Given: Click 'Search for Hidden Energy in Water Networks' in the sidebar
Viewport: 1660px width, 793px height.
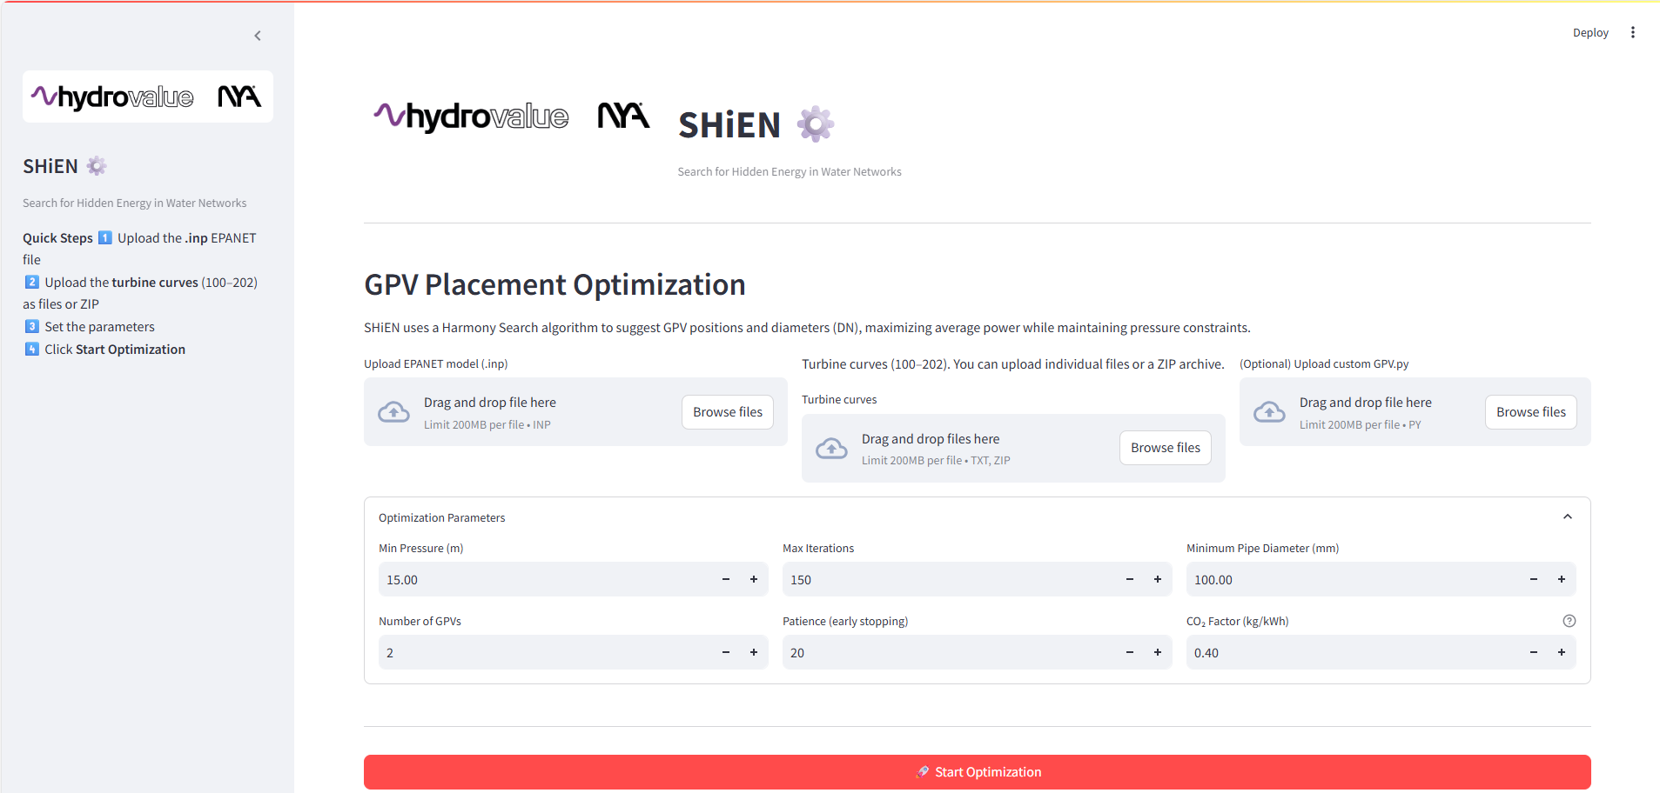Looking at the screenshot, I should click(x=135, y=203).
